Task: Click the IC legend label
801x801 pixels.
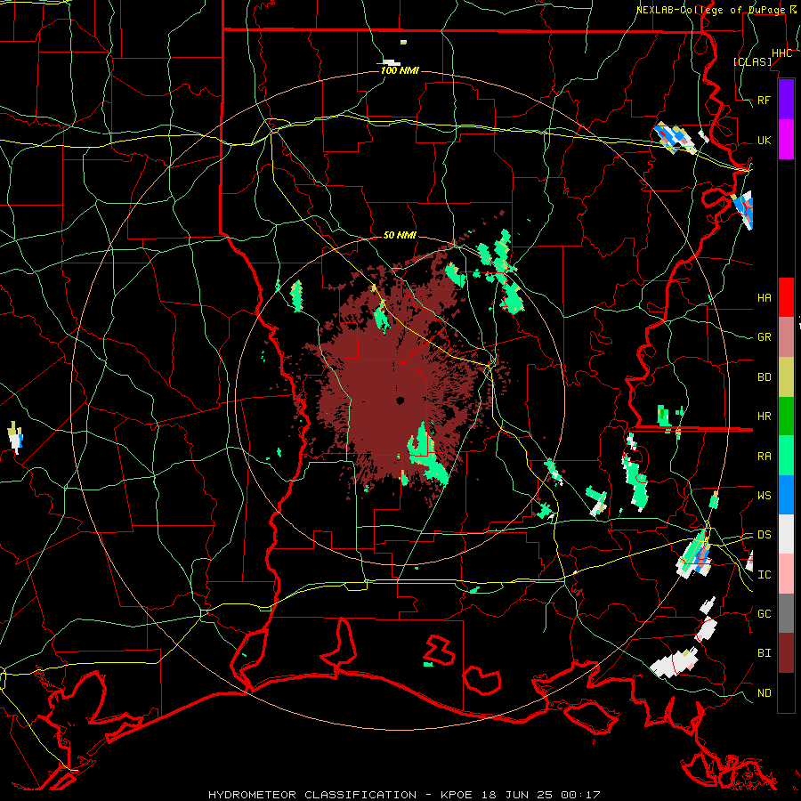Action: click(765, 575)
